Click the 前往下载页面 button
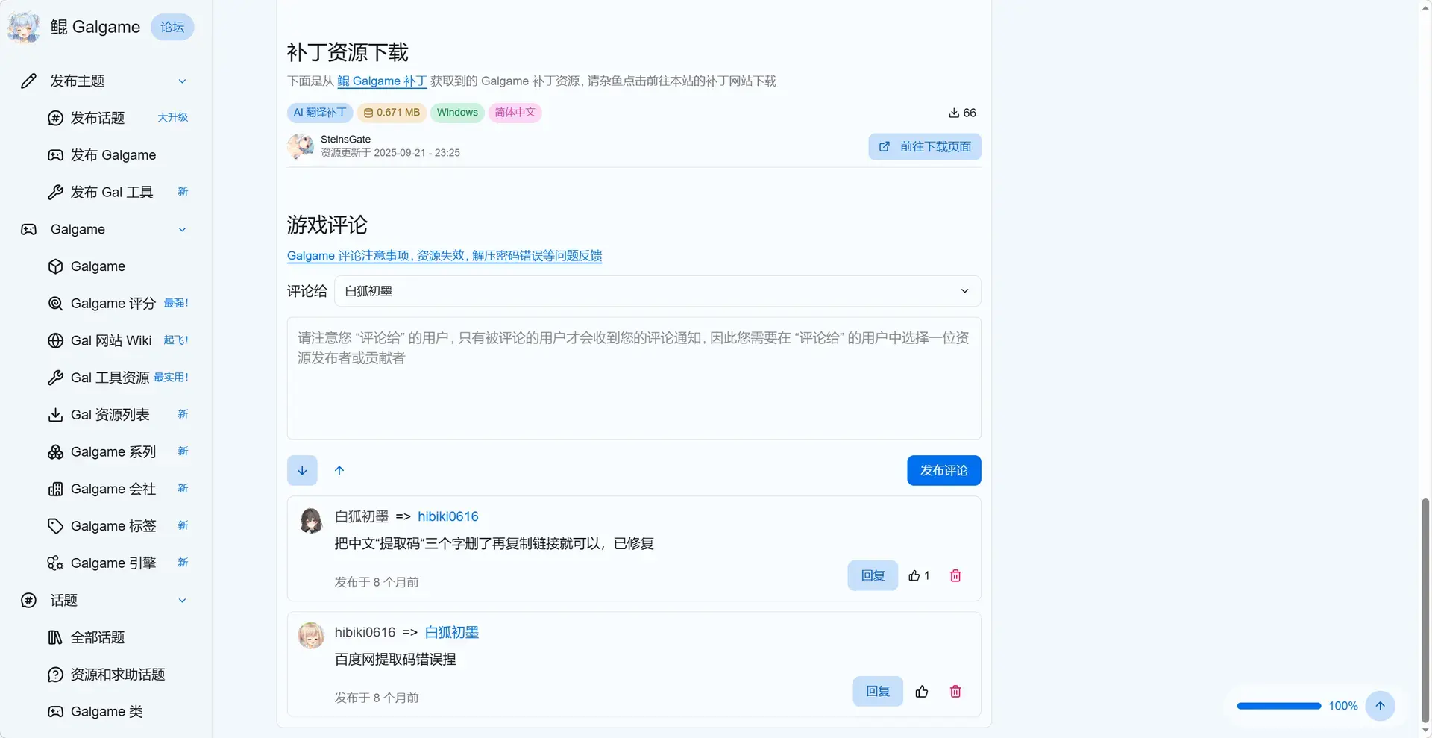Screen dimensions: 1432x738 click(925, 146)
